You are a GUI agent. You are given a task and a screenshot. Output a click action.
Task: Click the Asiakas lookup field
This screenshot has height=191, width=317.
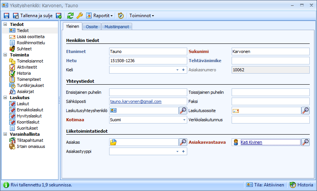click(144, 142)
